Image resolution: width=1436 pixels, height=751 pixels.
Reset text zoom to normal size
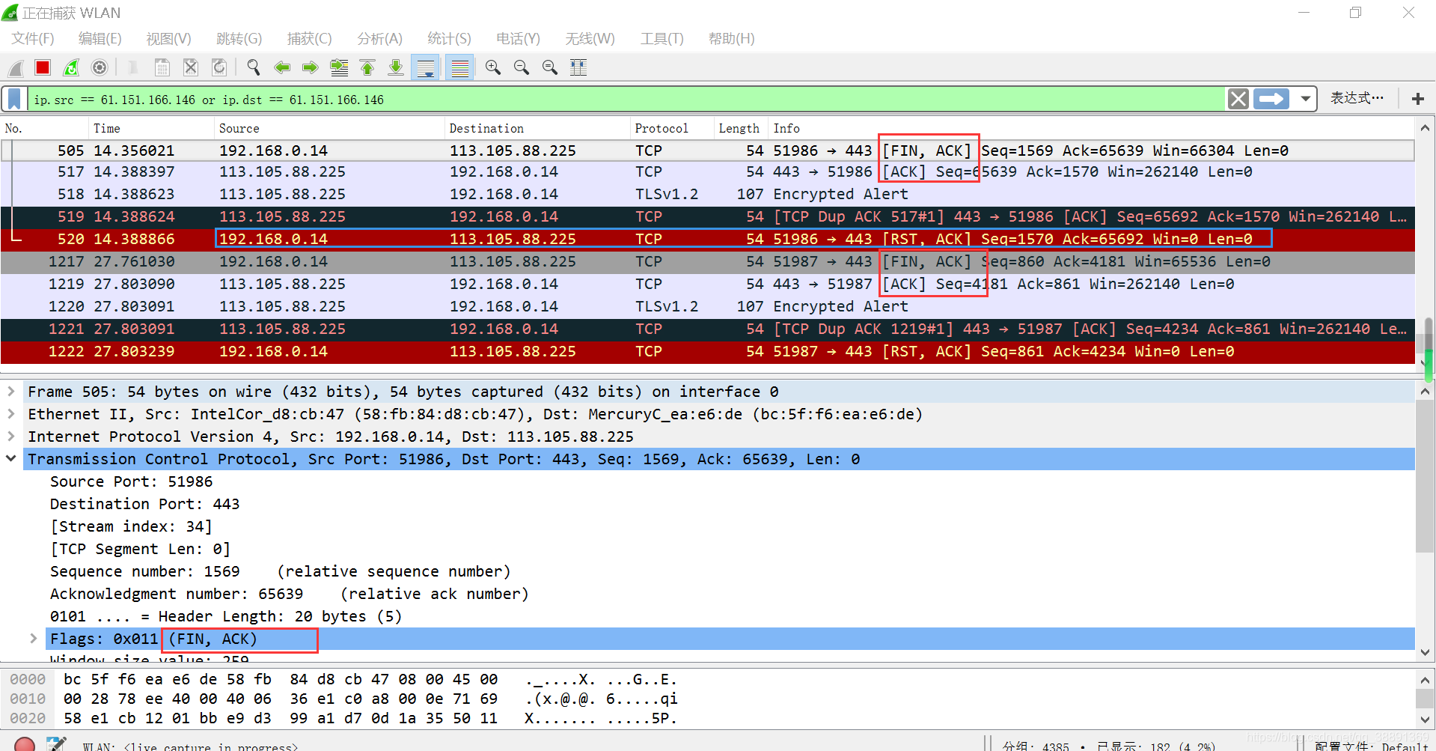[550, 68]
